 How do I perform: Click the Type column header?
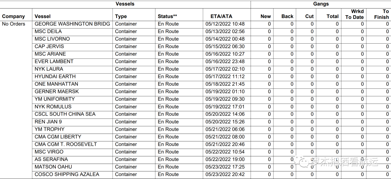tap(121, 16)
